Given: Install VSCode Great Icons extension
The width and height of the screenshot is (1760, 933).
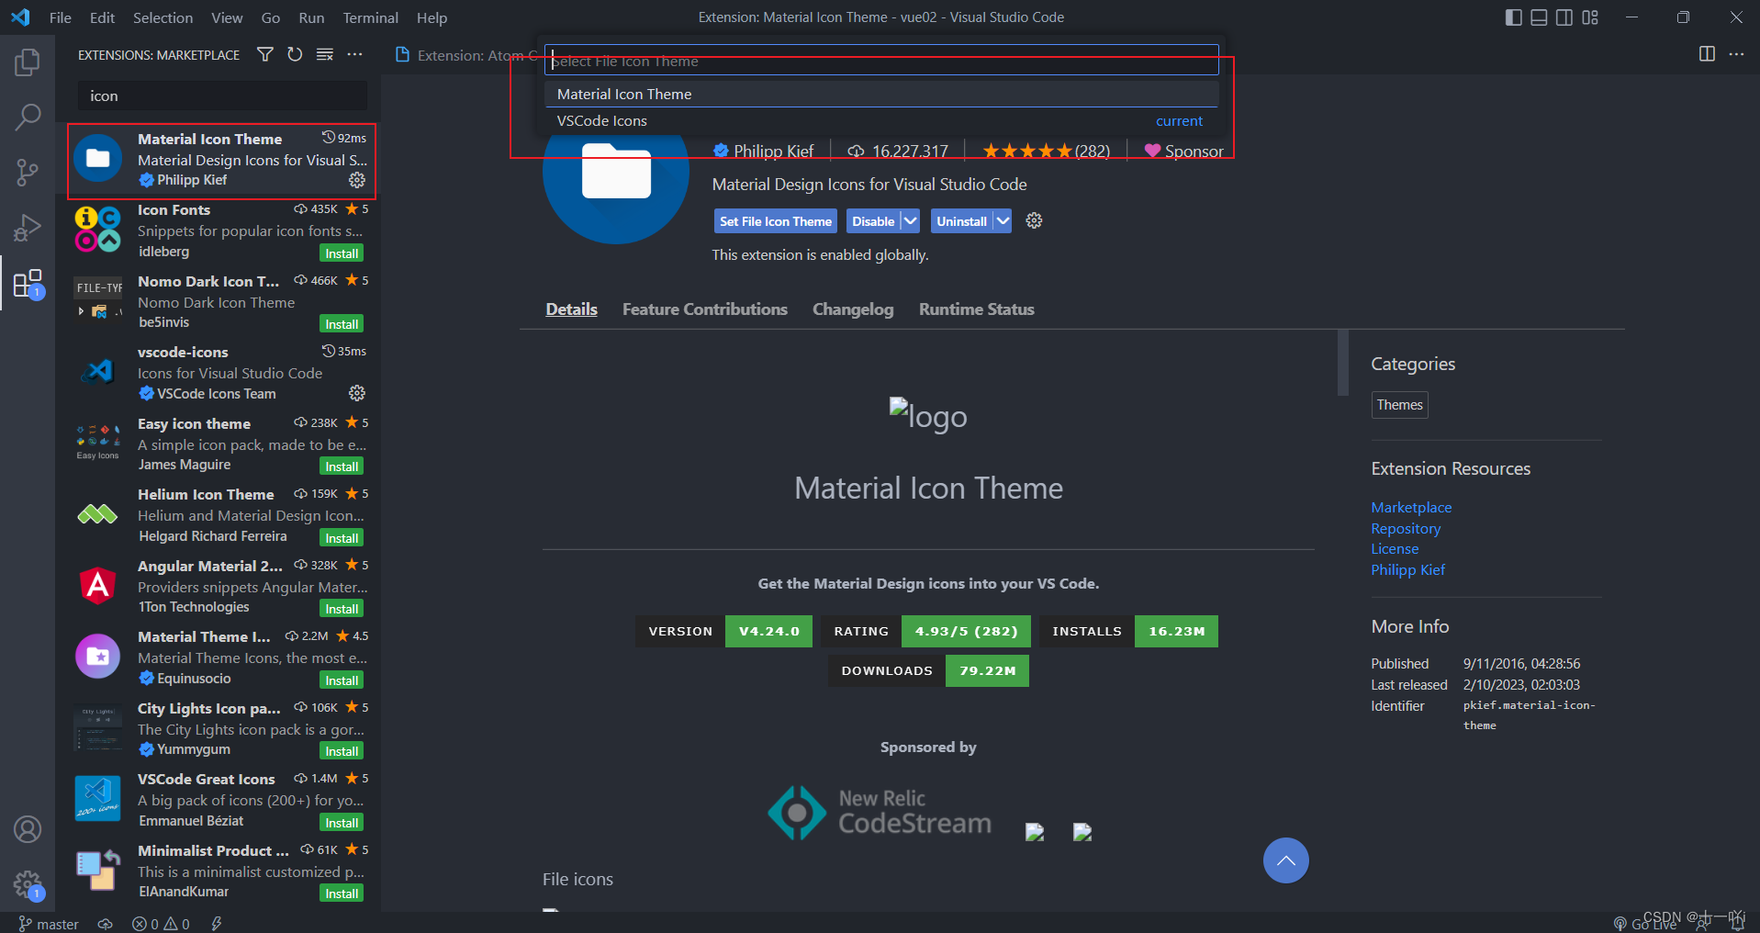Looking at the screenshot, I should pyautogui.click(x=342, y=823).
